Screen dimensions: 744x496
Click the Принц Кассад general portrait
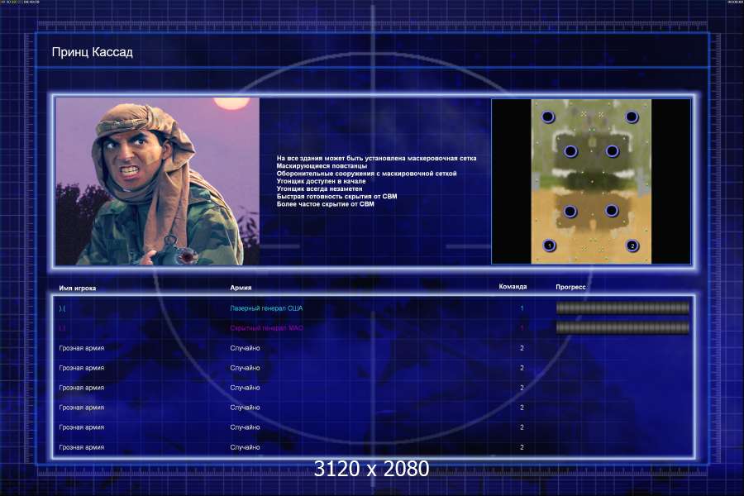click(157, 181)
